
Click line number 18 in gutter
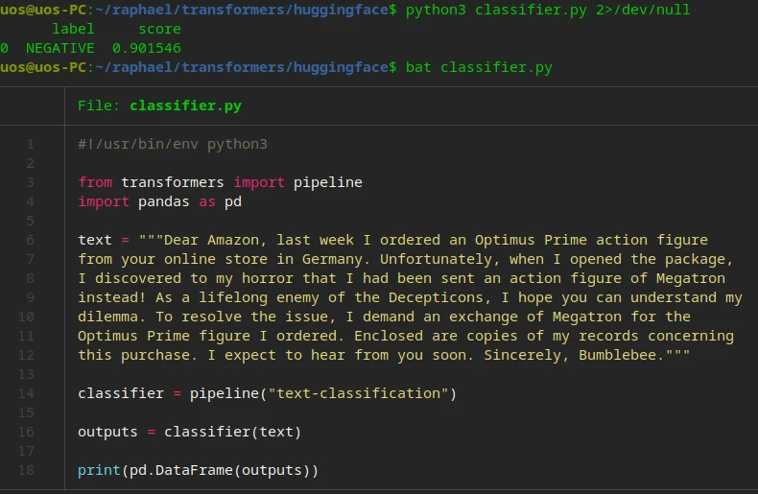(26, 470)
